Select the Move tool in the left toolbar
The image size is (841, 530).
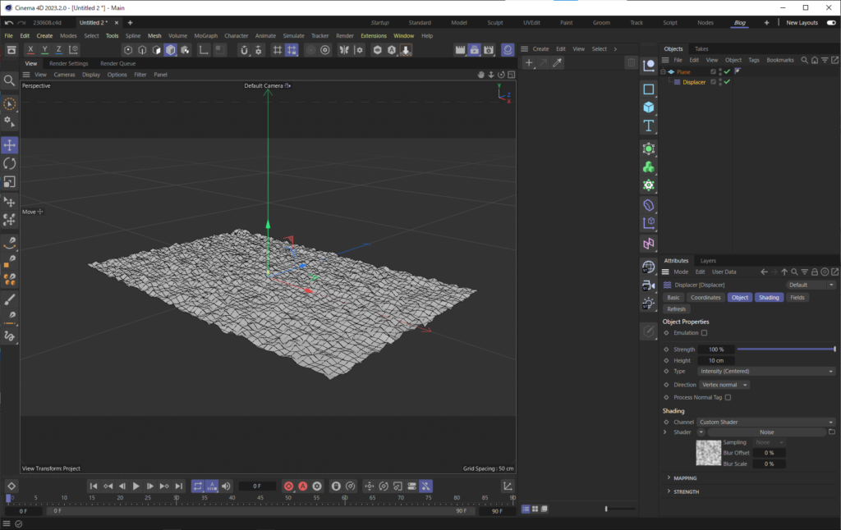[10, 144]
